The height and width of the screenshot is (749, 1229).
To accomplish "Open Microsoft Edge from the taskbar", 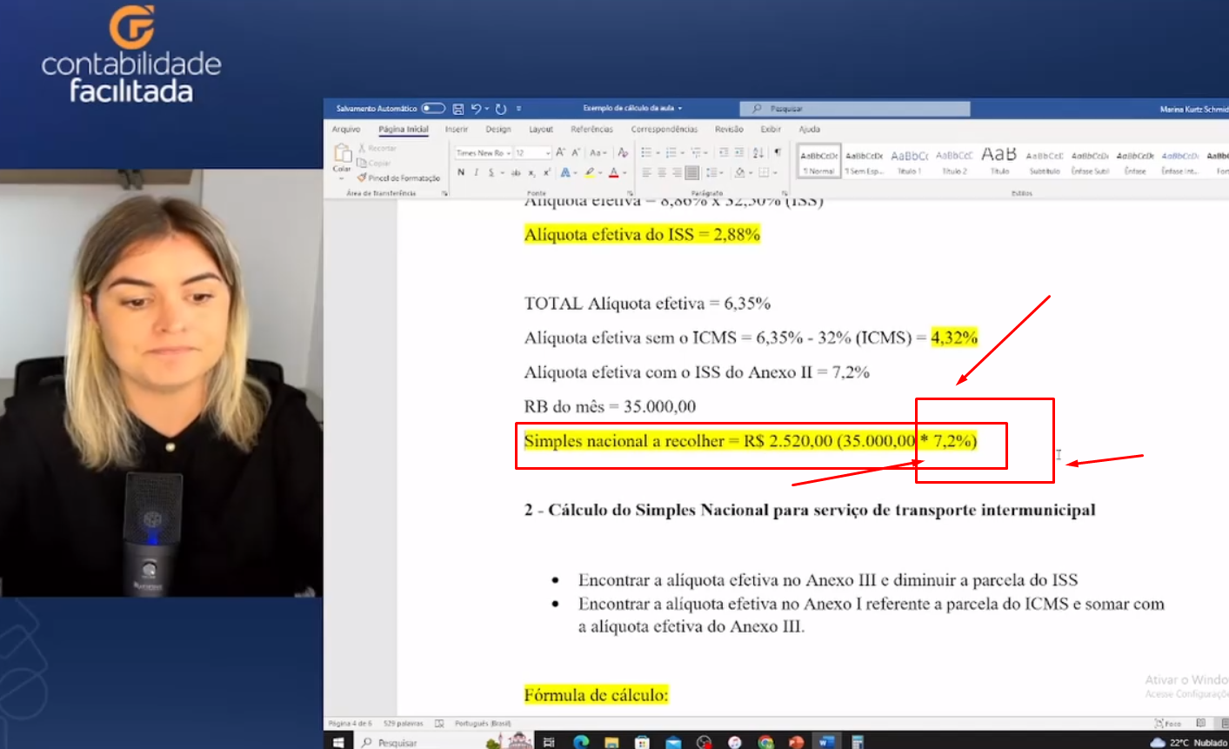I will (581, 742).
